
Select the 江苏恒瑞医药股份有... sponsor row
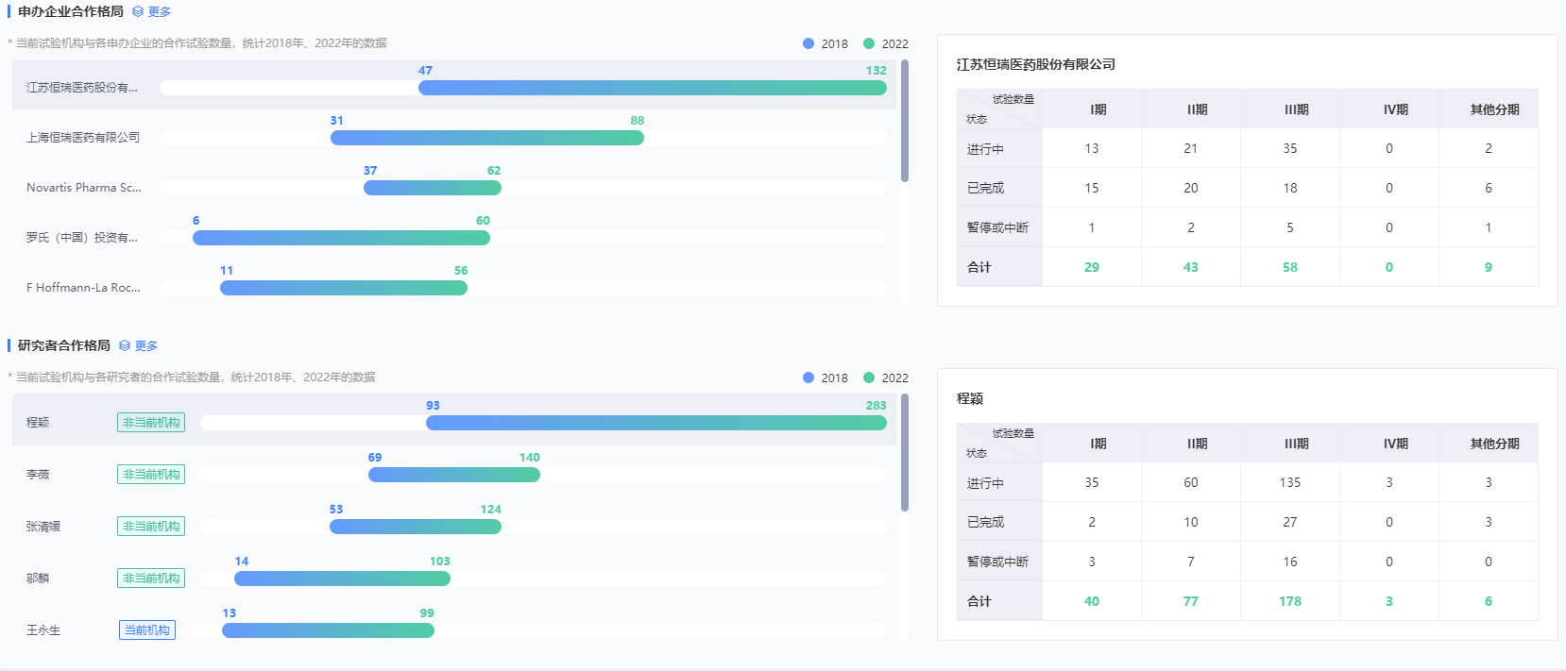(454, 85)
